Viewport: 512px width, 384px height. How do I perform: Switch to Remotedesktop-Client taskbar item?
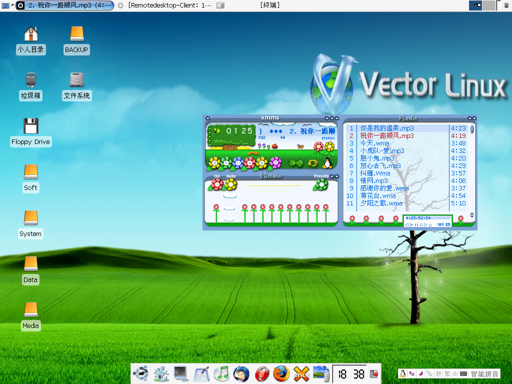165,5
